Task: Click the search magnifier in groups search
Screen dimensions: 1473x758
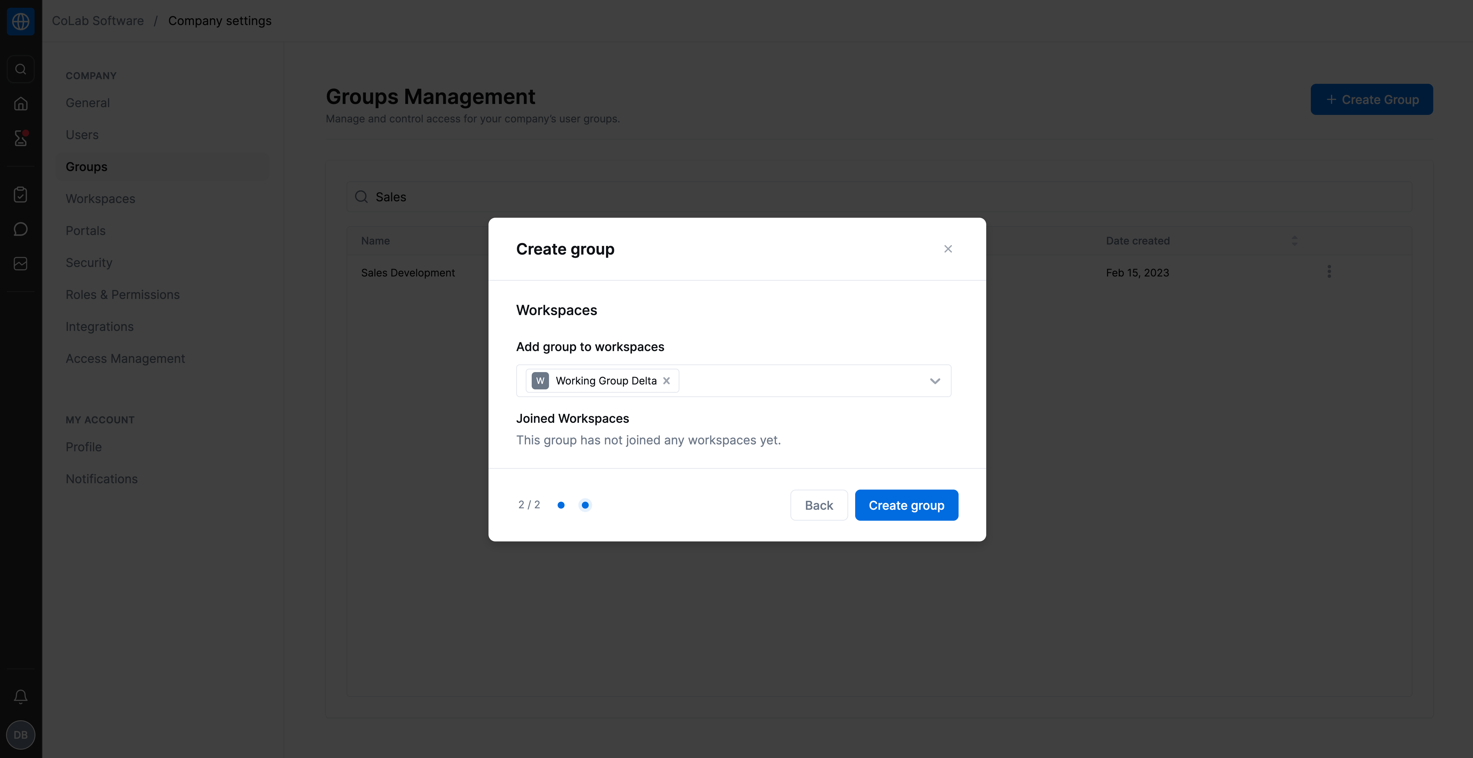Action: [361, 197]
